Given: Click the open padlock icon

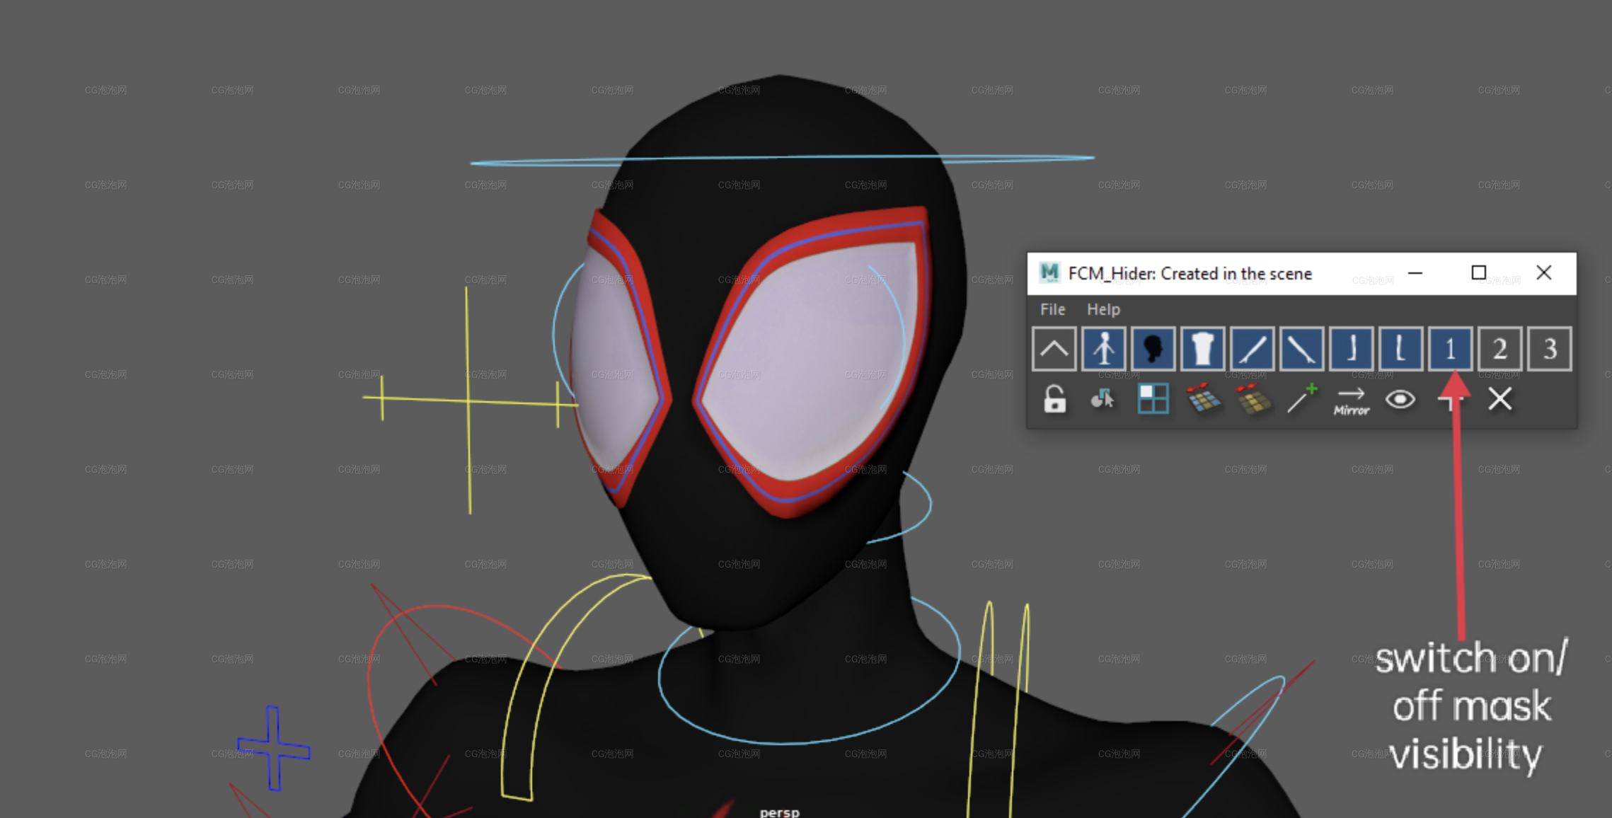Looking at the screenshot, I should (x=1054, y=399).
